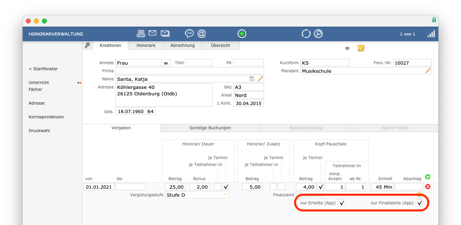Open Unterricht in the sidebar
The height and width of the screenshot is (225, 461).
point(39,83)
